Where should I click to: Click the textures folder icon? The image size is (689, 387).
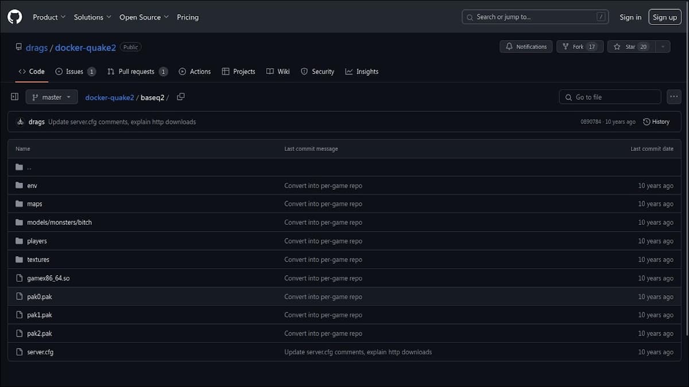[x=20, y=260]
